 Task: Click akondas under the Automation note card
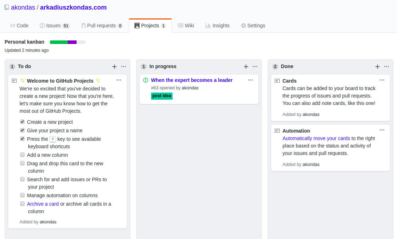(x=311, y=165)
